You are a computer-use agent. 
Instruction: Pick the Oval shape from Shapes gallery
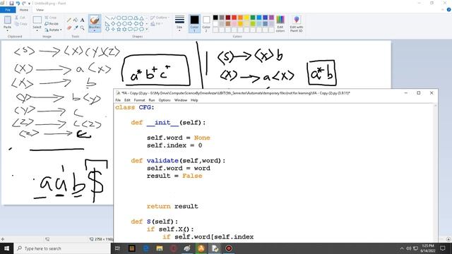(119, 18)
